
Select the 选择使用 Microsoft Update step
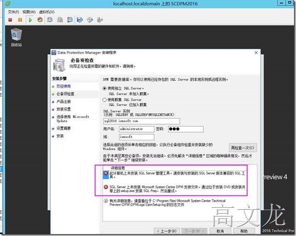click(73, 119)
